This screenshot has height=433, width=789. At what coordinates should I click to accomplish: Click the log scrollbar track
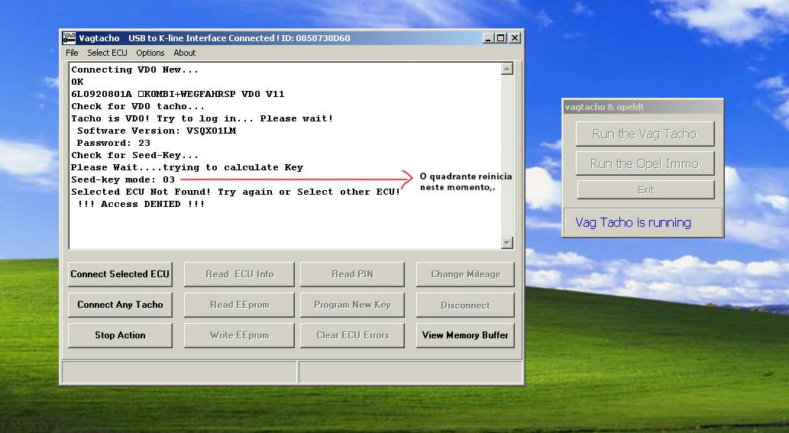pyautogui.click(x=507, y=156)
